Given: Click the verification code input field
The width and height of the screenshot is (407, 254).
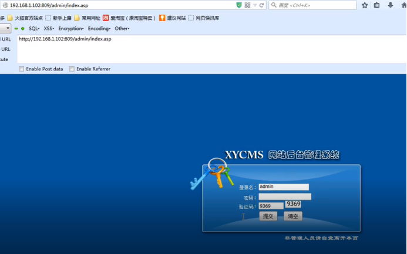Looking at the screenshot, I should coord(271,206).
